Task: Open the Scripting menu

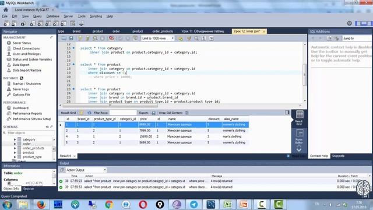Action: (x=96, y=16)
